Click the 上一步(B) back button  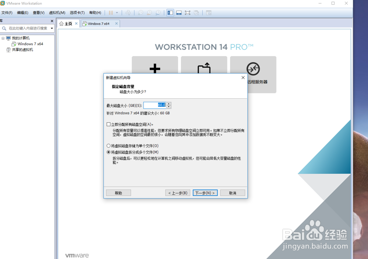[x=178, y=193]
